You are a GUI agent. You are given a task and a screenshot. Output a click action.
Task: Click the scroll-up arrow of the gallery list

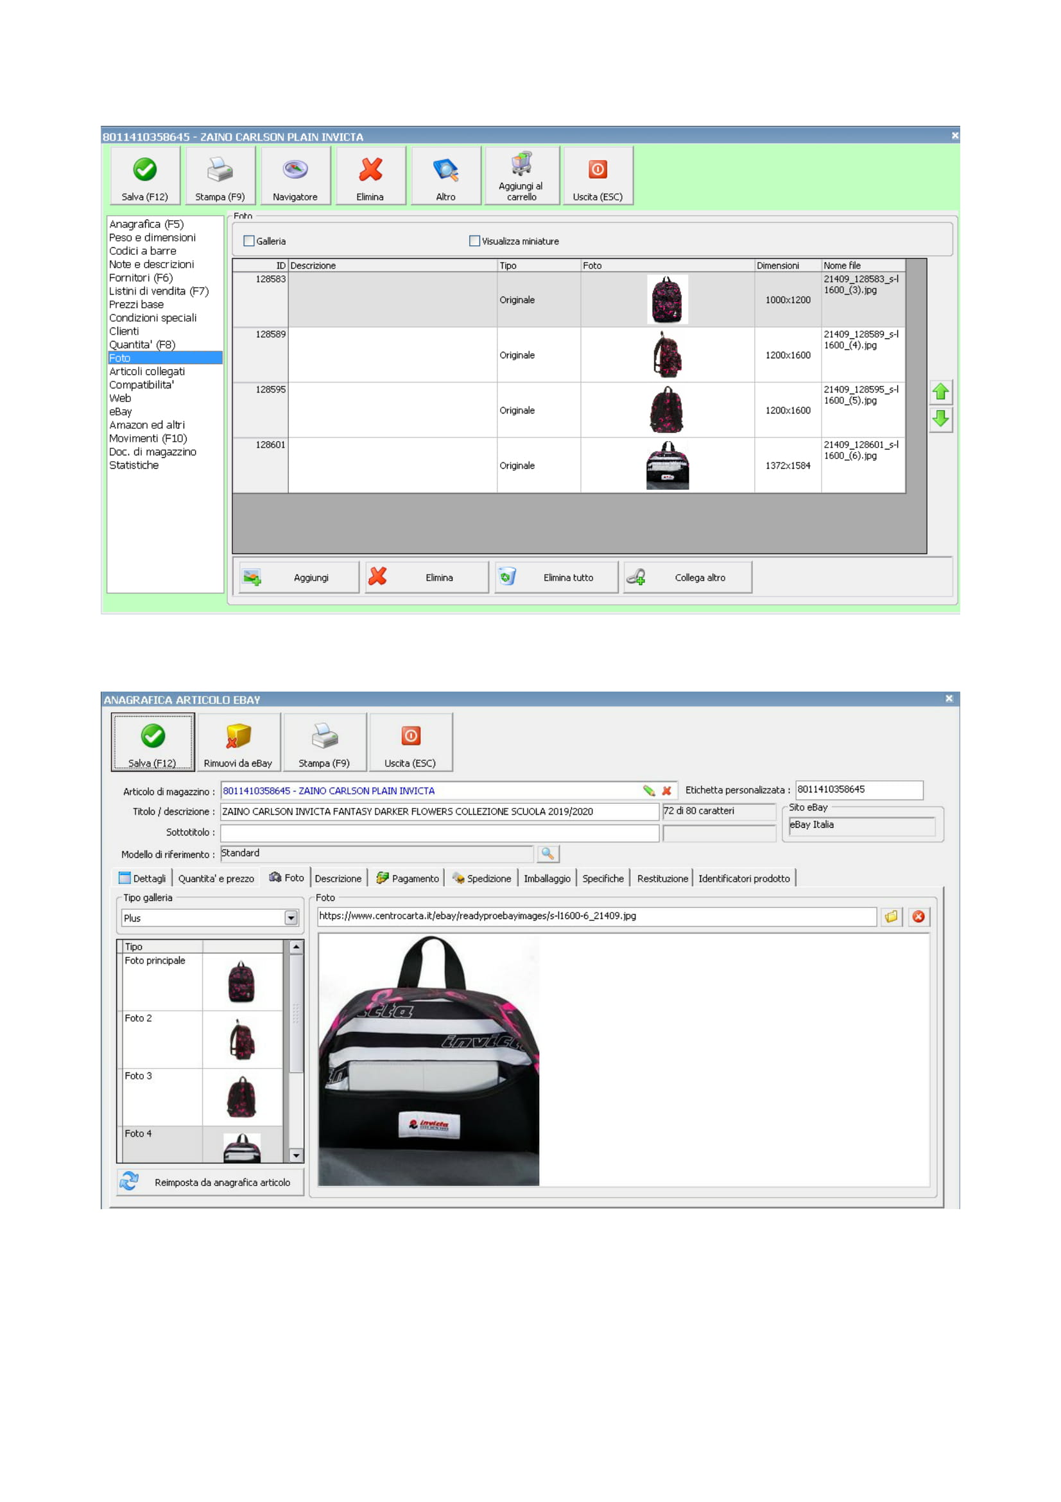pos(296,947)
